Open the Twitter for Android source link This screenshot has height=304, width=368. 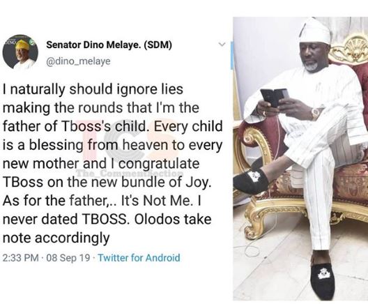click(x=139, y=257)
